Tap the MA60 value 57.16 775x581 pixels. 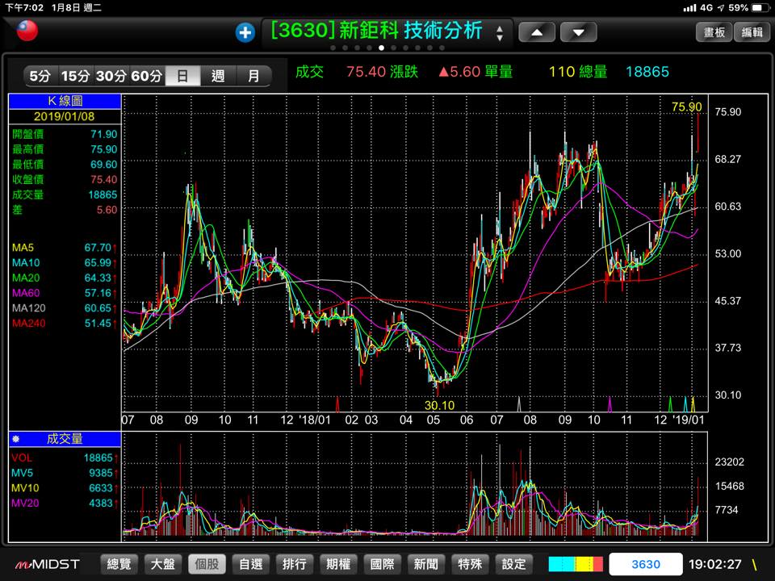pos(98,293)
